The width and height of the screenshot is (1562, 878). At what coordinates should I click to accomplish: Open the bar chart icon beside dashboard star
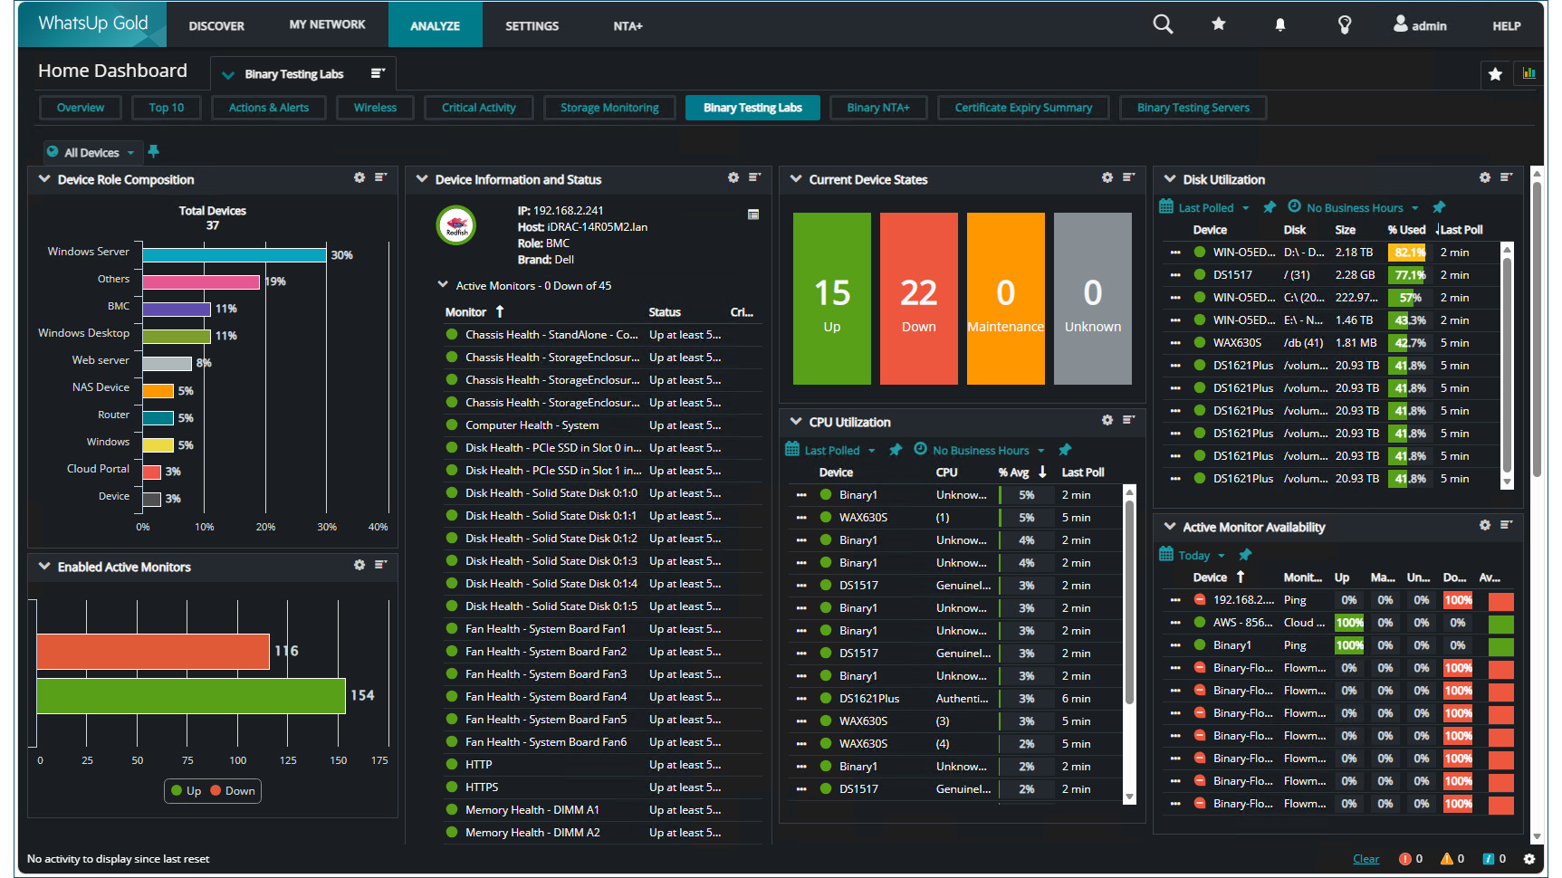[1528, 74]
